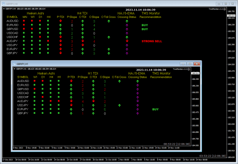Click STRONG SELL recommendation for AUDJPY
The height and width of the screenshot is (164, 238).
tap(152, 41)
